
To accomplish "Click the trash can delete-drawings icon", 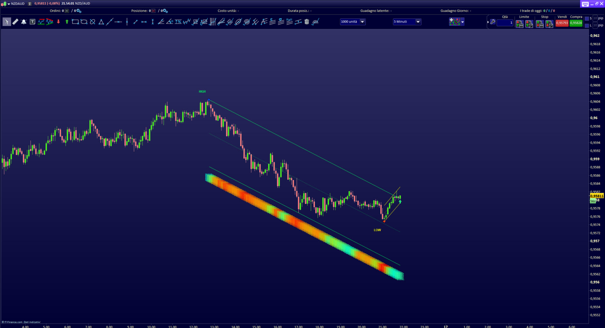I will coord(307,22).
